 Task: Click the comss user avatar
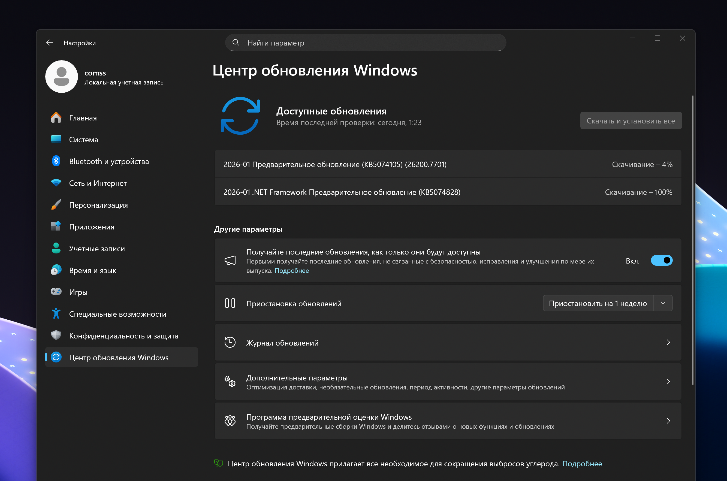click(61, 76)
